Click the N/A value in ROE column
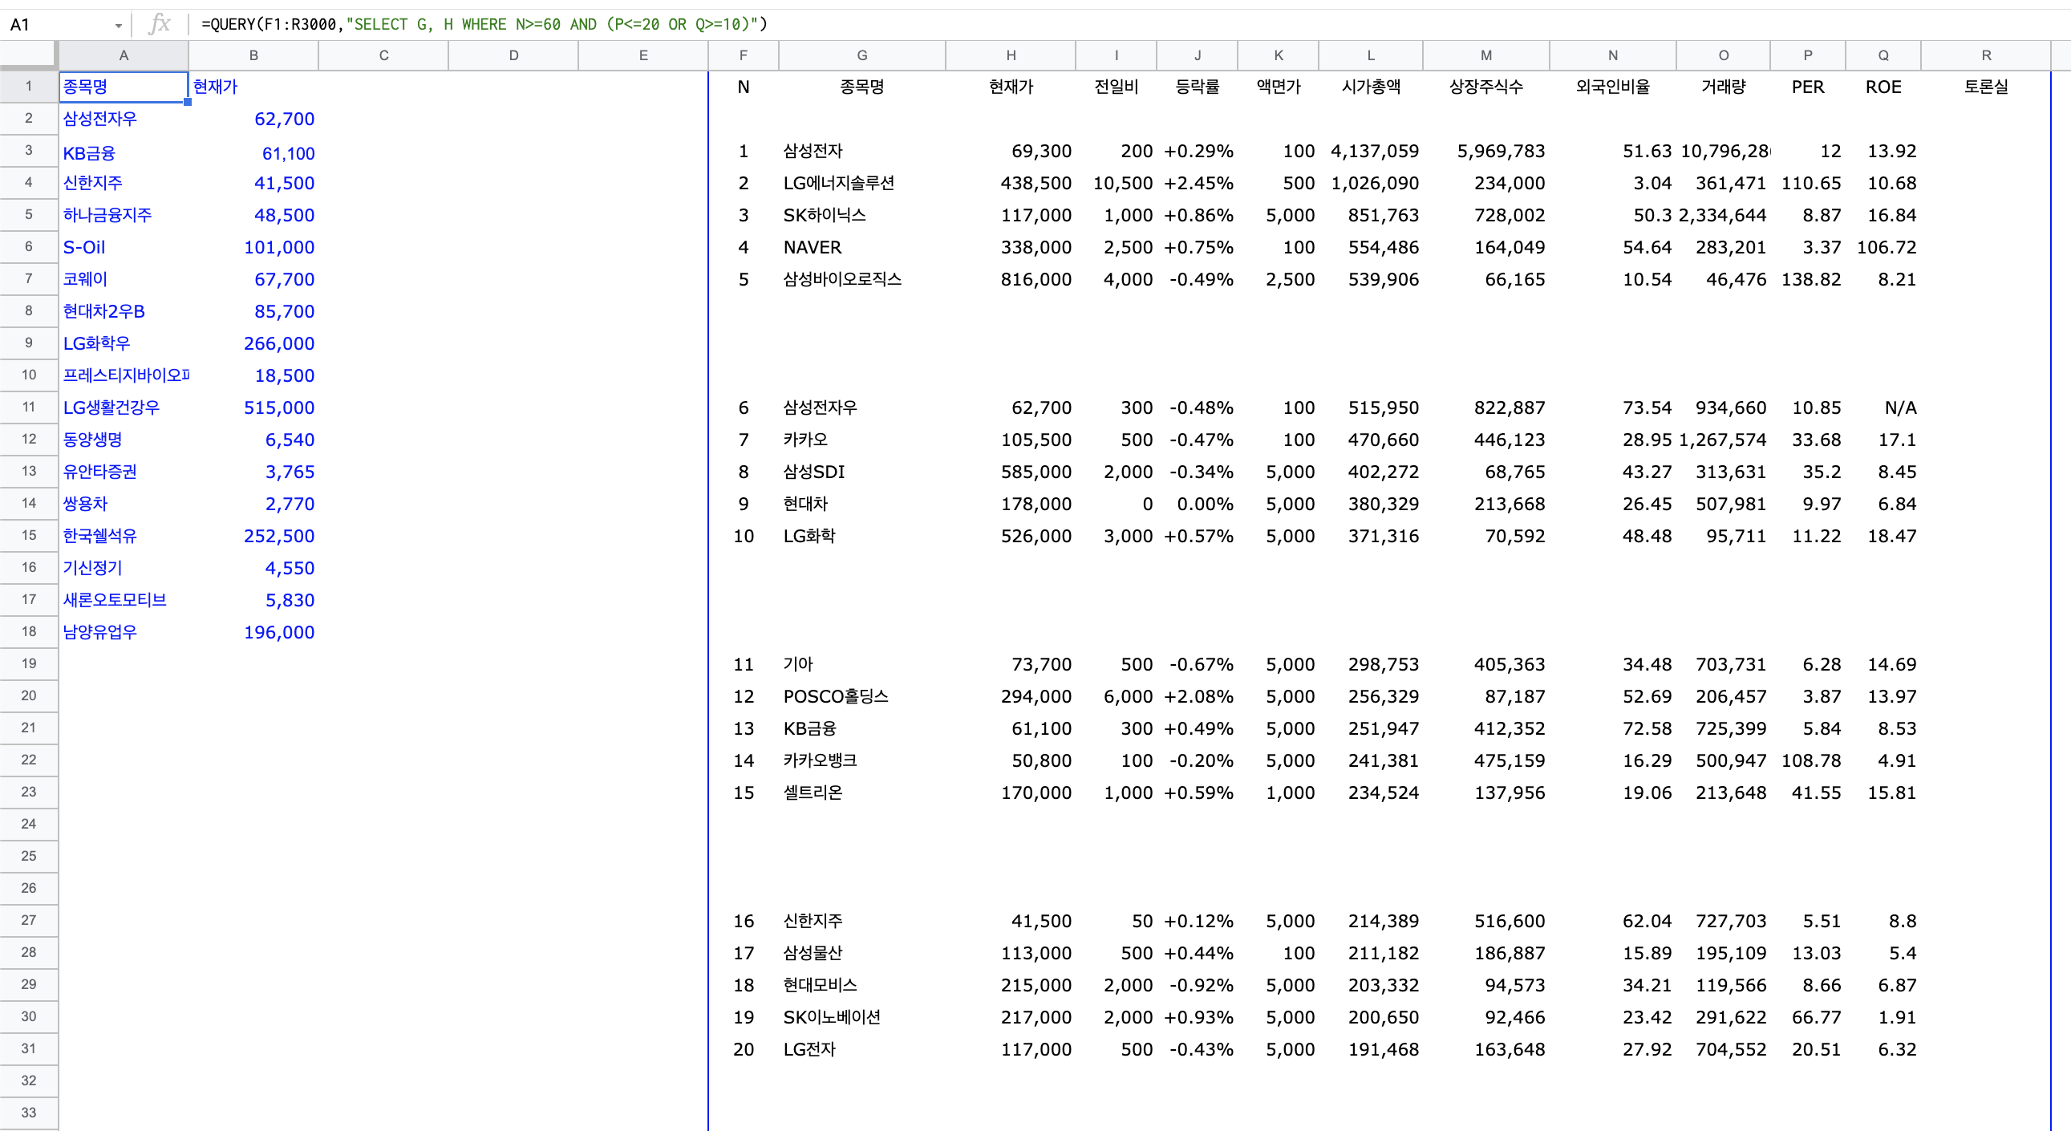This screenshot has height=1131, width=2071. [1900, 408]
